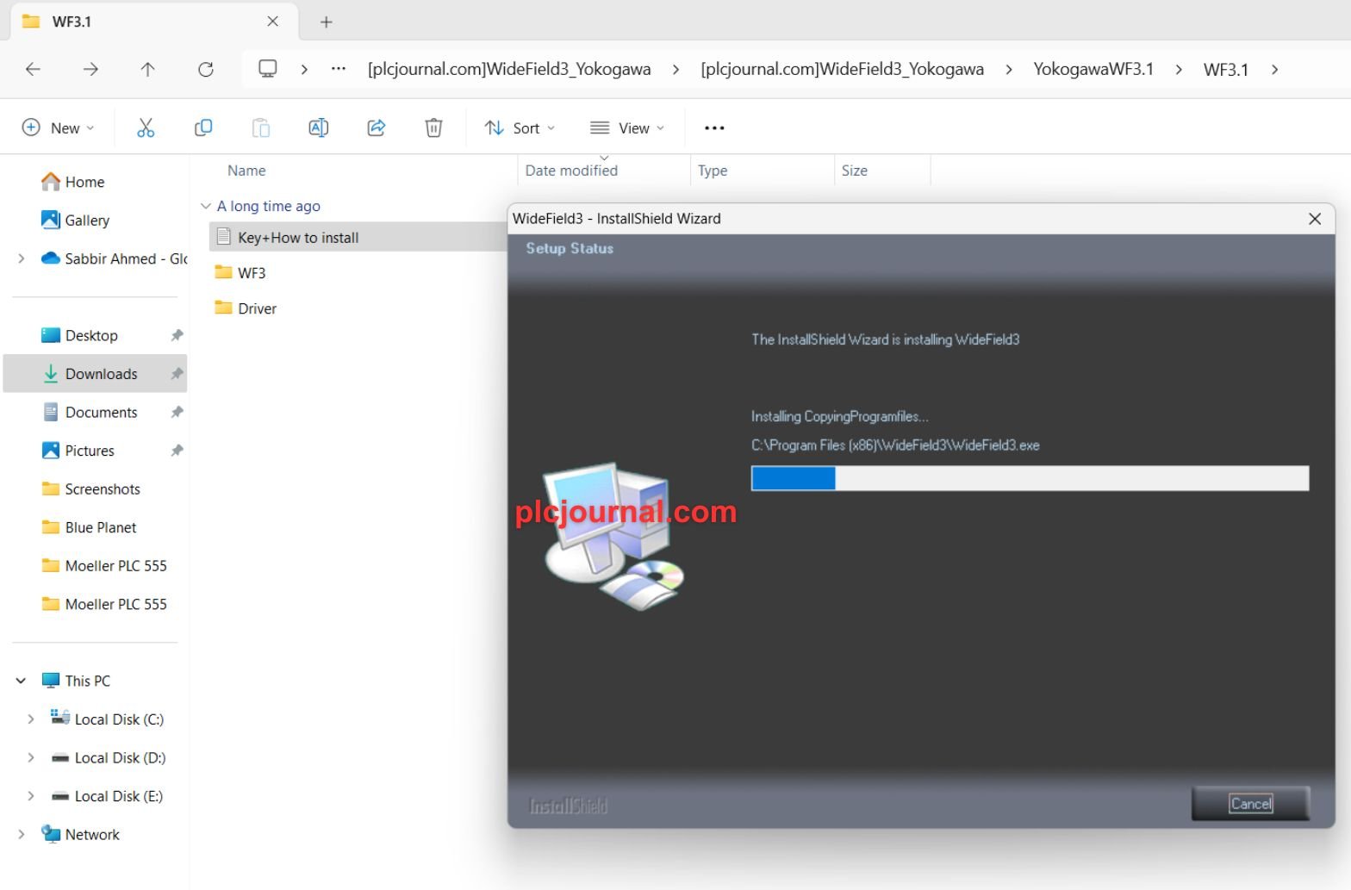Sort by Date modified column header
The width and height of the screenshot is (1351, 890).
tap(571, 171)
